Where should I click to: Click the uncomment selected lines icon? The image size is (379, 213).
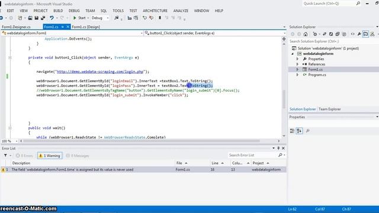coord(152,18)
